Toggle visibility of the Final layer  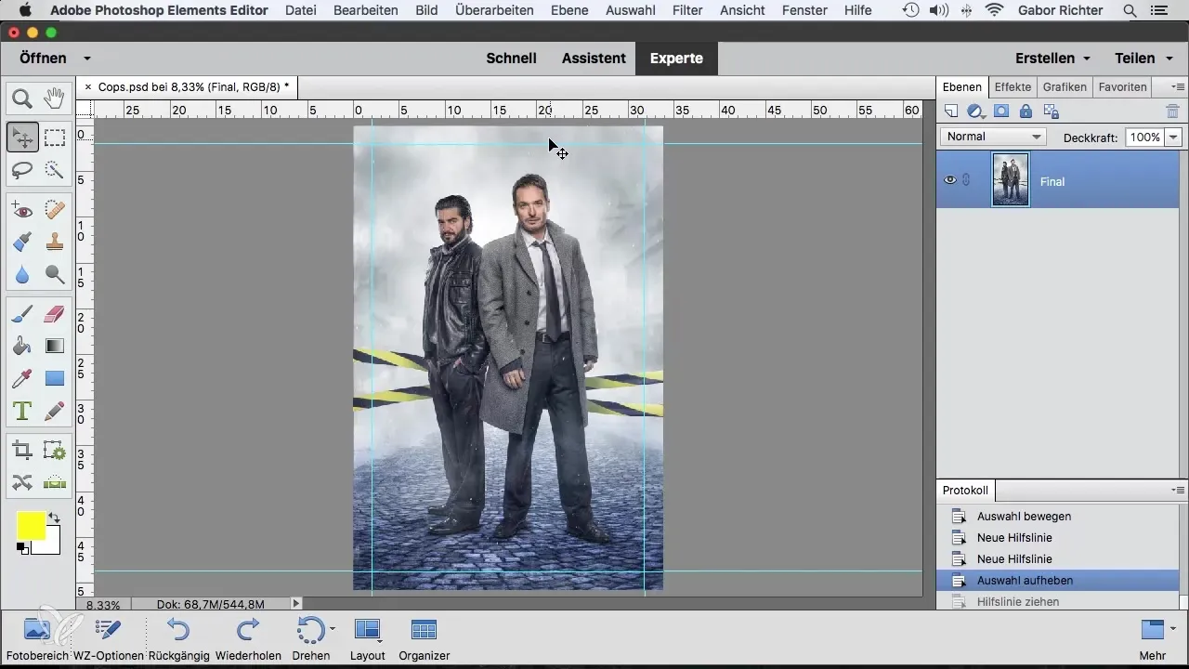[x=950, y=180]
